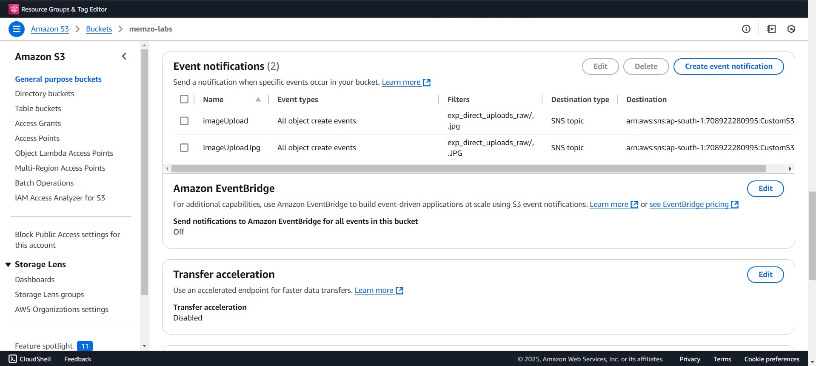Toggle the select-all checkbox in table header
Viewport: 816px width, 366px height.
(x=184, y=99)
